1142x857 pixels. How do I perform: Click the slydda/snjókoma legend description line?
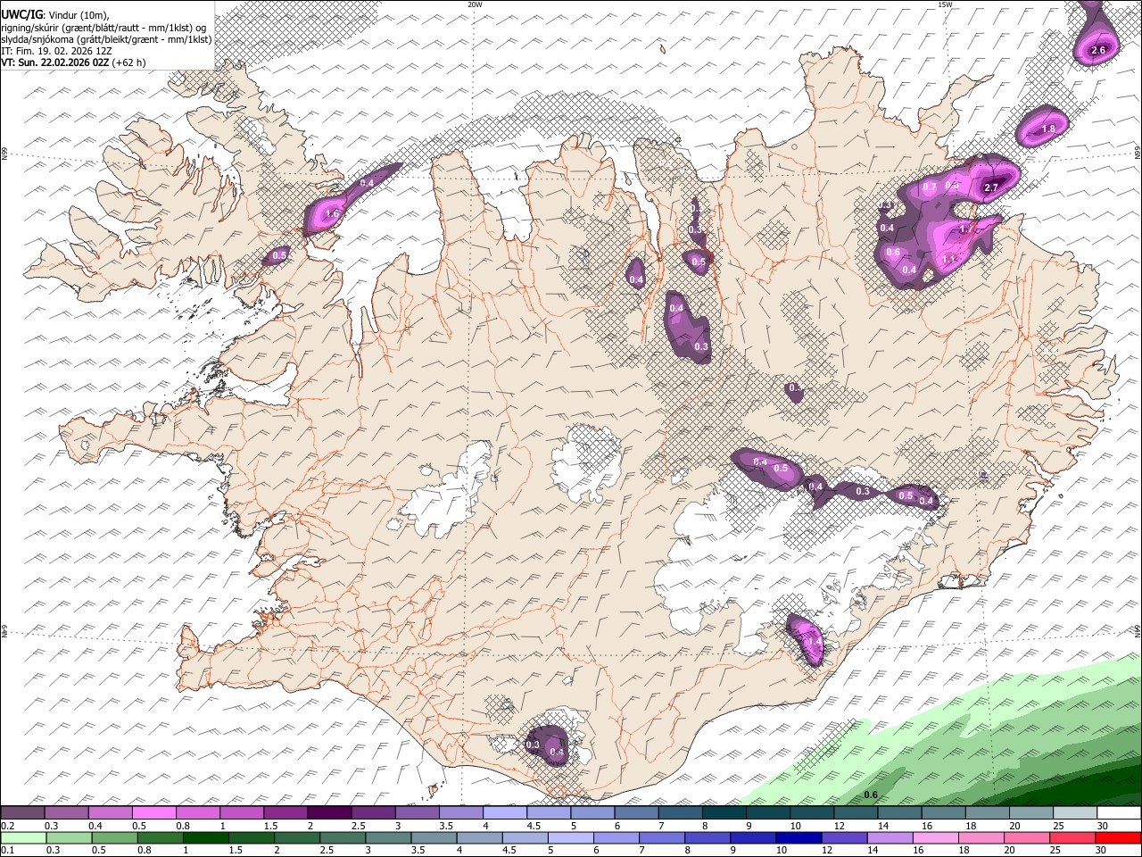106,39
